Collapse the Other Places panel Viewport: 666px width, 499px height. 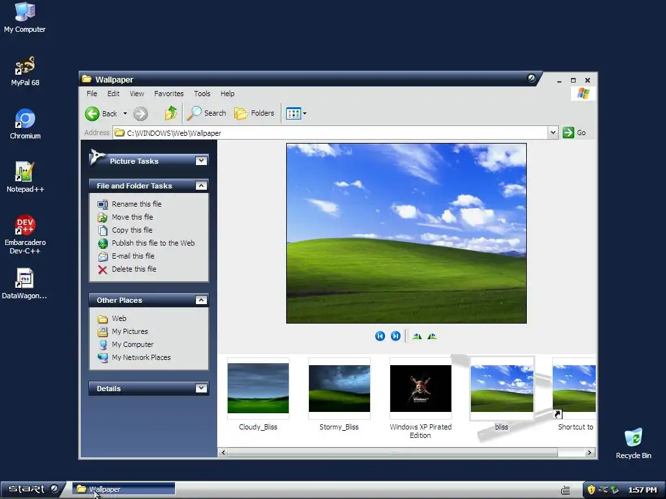[201, 300]
